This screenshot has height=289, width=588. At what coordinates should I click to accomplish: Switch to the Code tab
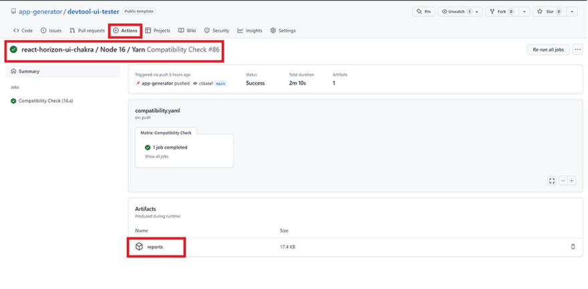(23, 31)
